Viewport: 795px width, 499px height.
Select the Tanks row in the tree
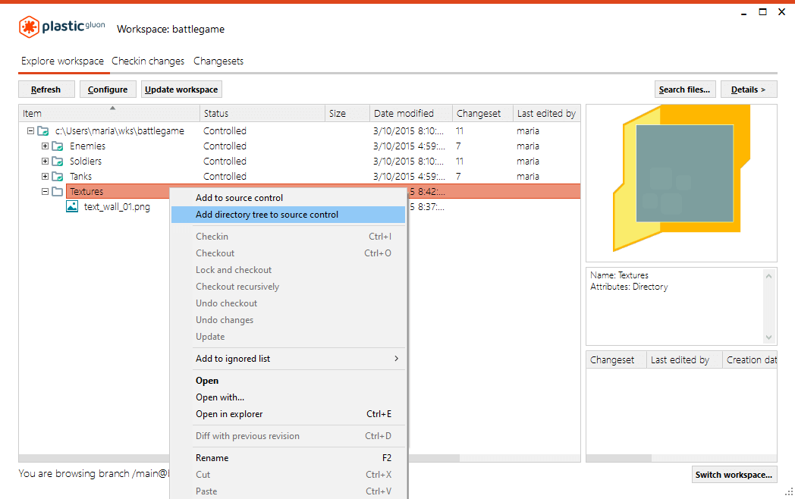[299, 177]
